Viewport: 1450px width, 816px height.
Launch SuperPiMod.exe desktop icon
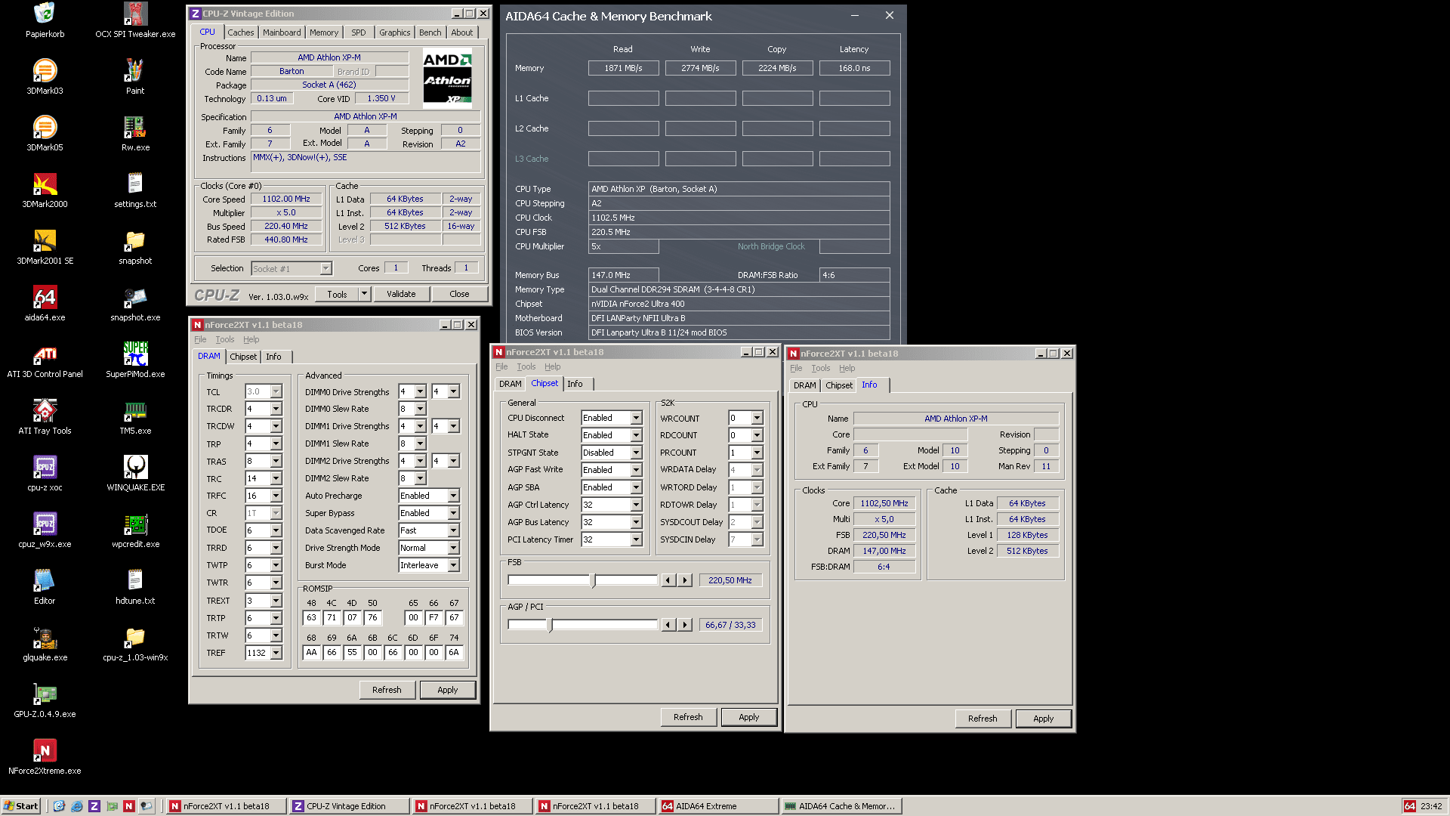[x=135, y=360]
